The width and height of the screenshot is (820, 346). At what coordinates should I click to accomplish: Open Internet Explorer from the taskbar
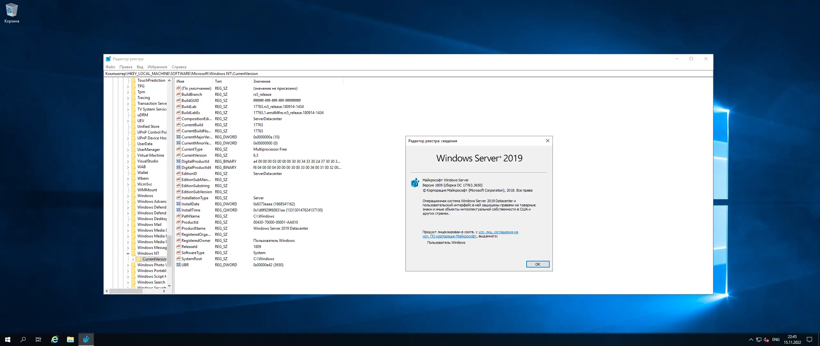click(55, 340)
